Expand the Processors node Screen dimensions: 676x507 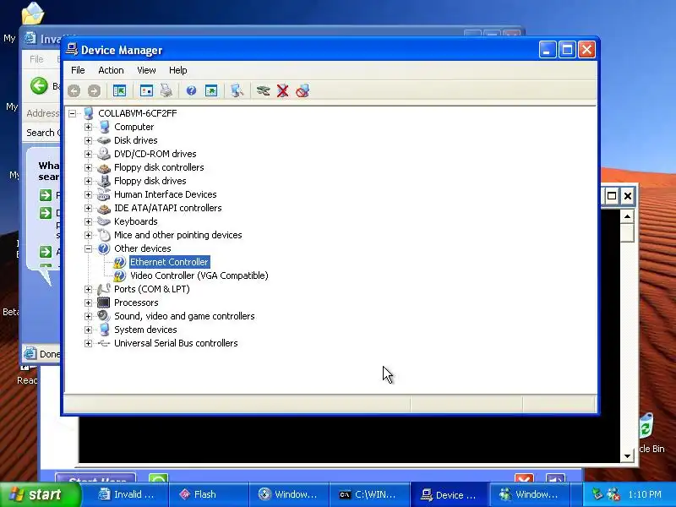coord(89,303)
